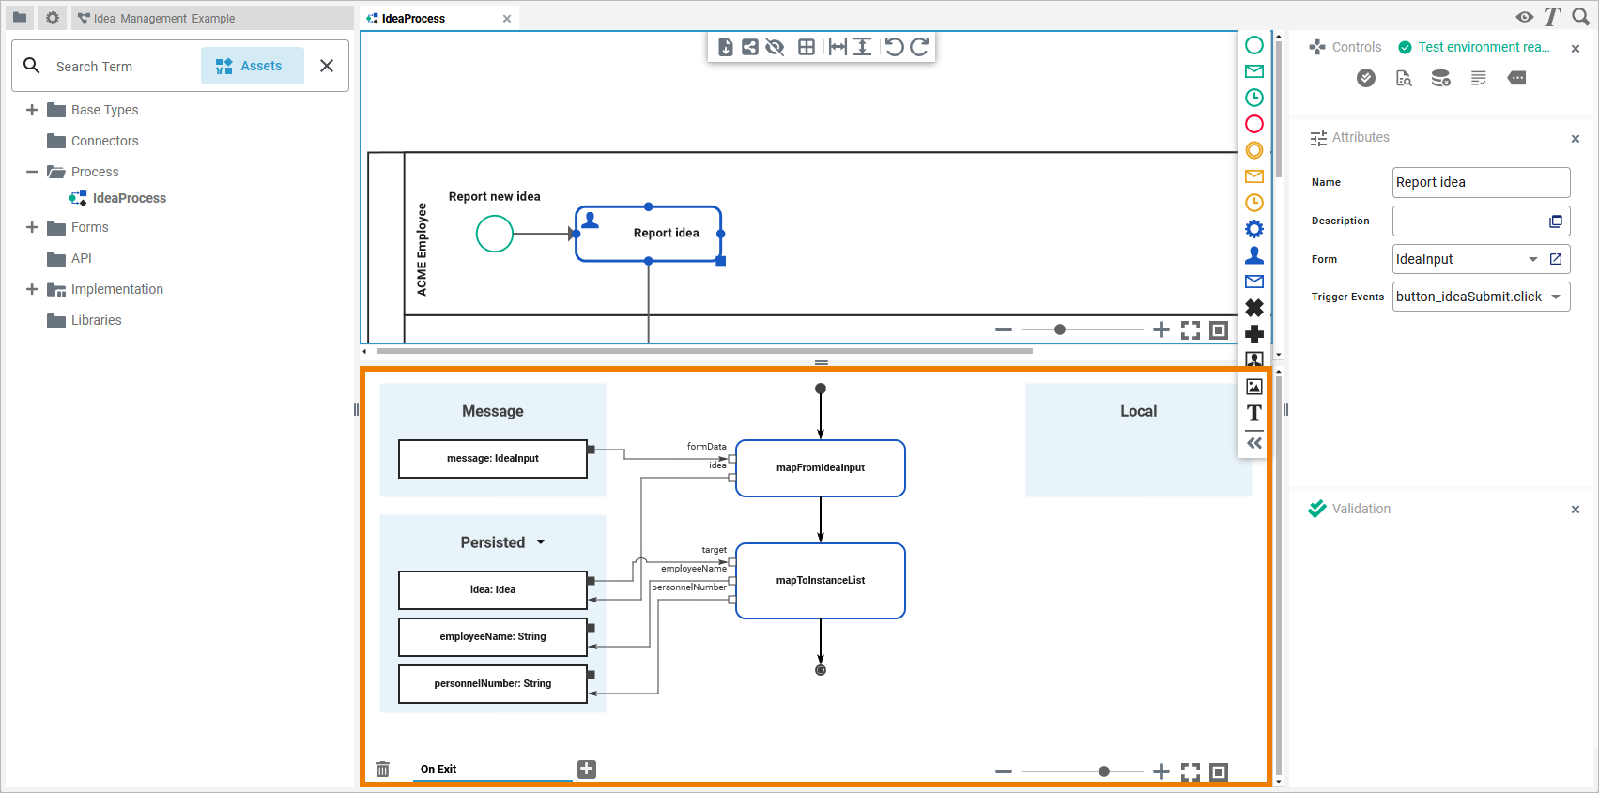Click the grid layout icon in toolbar
1599x793 pixels.
[807, 47]
